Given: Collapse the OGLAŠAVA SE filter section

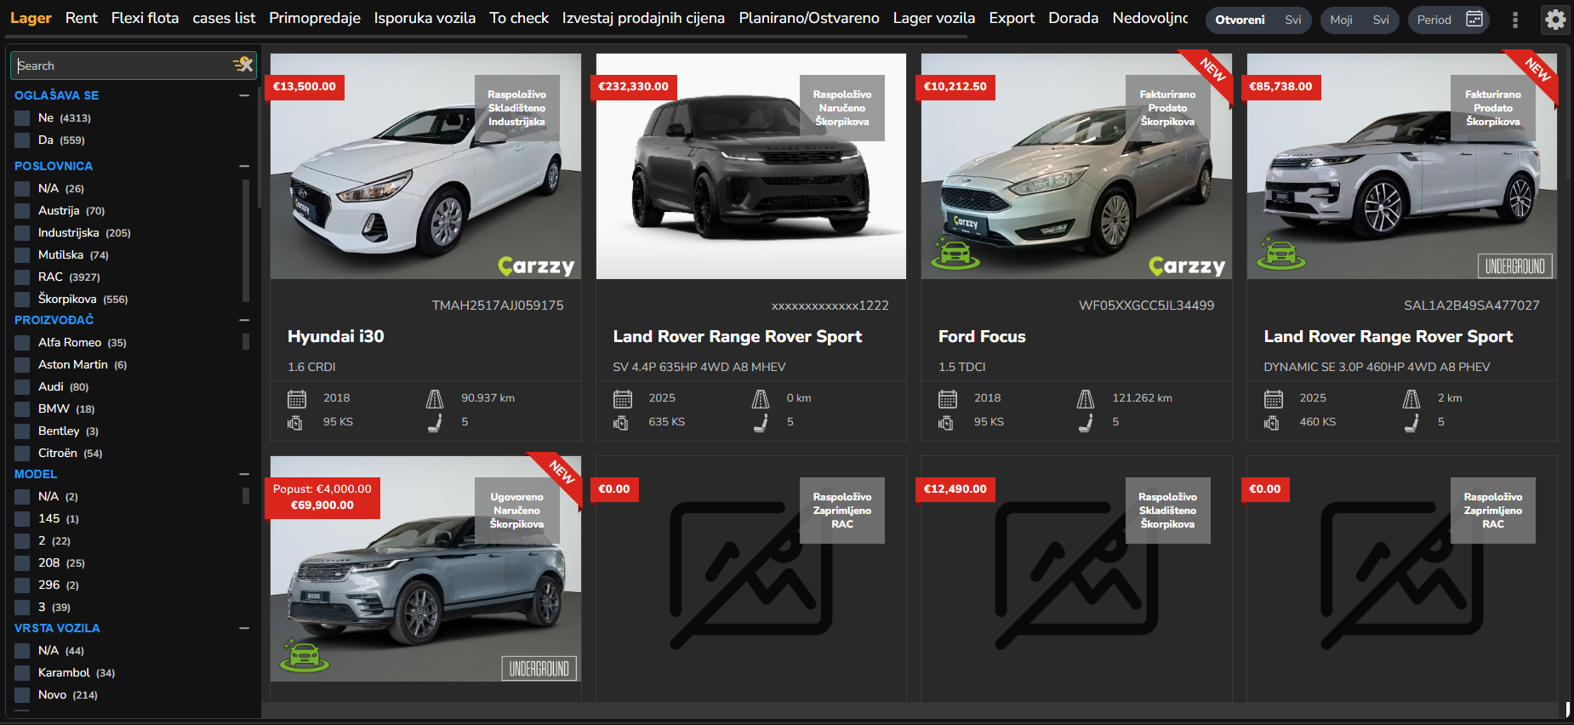Looking at the screenshot, I should click(x=244, y=95).
